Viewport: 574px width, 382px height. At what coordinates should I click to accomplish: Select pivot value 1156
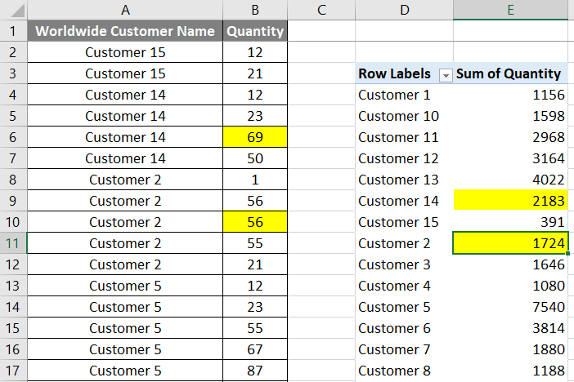(x=511, y=95)
